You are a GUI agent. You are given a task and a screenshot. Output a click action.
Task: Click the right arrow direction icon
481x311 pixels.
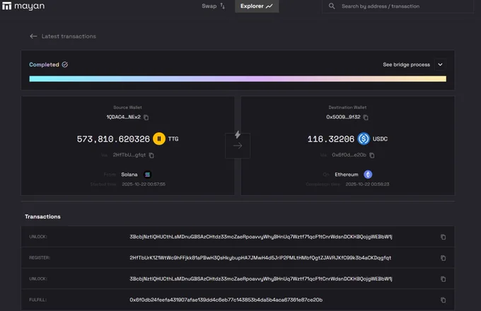coord(238,146)
